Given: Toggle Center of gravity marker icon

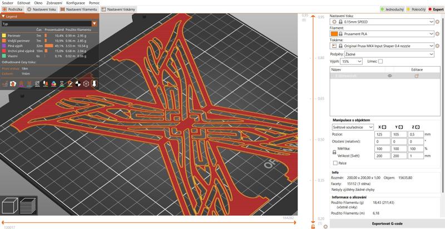Looking at the screenshot, I should (78, 84).
